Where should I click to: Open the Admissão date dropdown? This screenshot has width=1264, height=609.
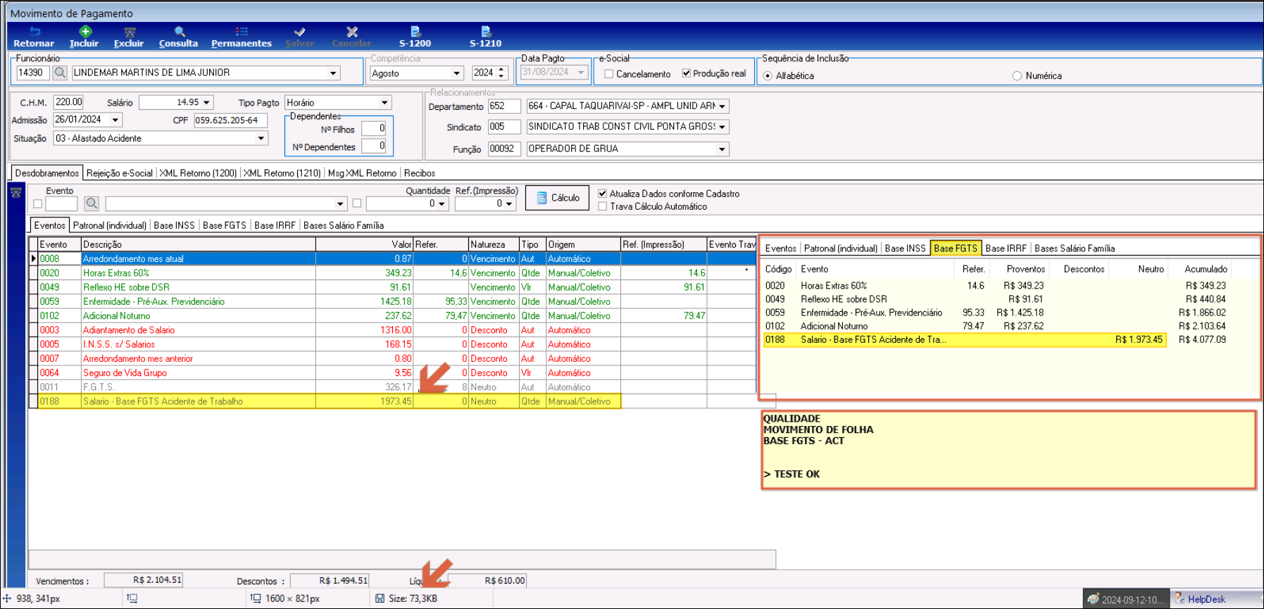pos(115,120)
